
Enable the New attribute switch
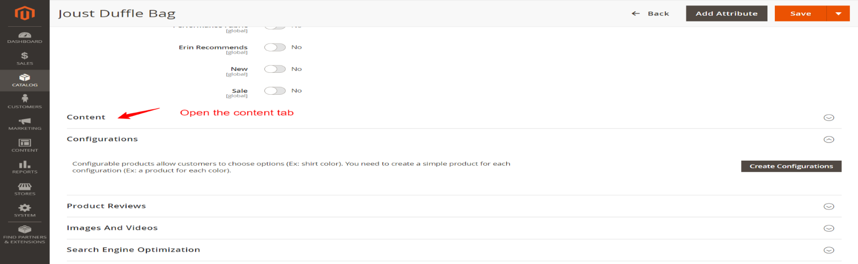pyautogui.click(x=275, y=69)
